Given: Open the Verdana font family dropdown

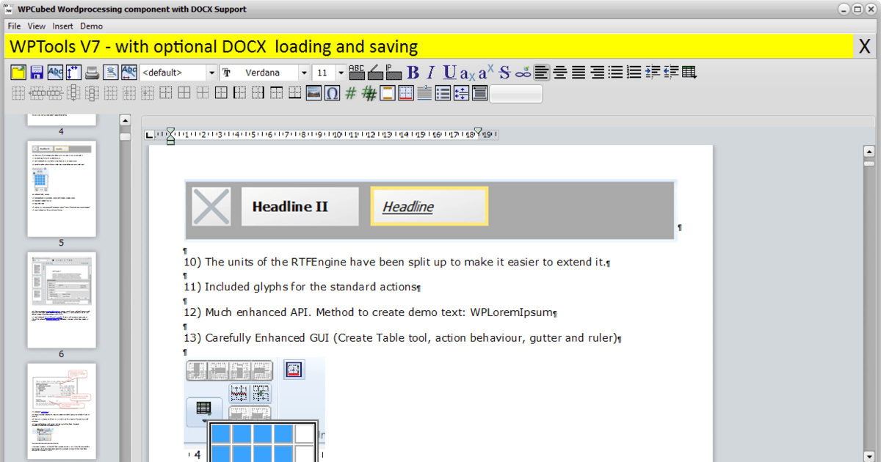Looking at the screenshot, I should [x=304, y=72].
